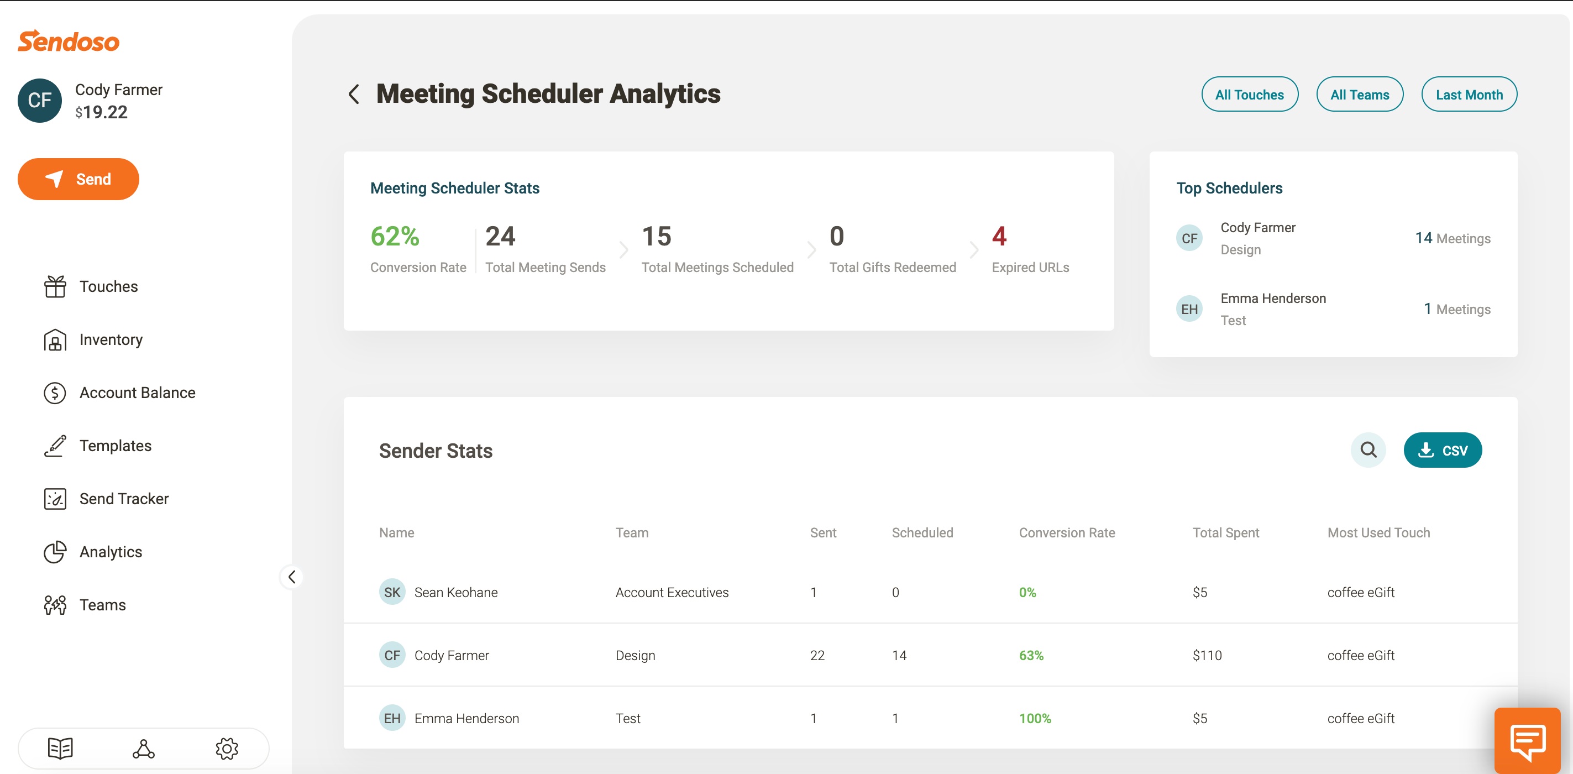
Task: Click the Touches gift icon
Action: tap(55, 286)
